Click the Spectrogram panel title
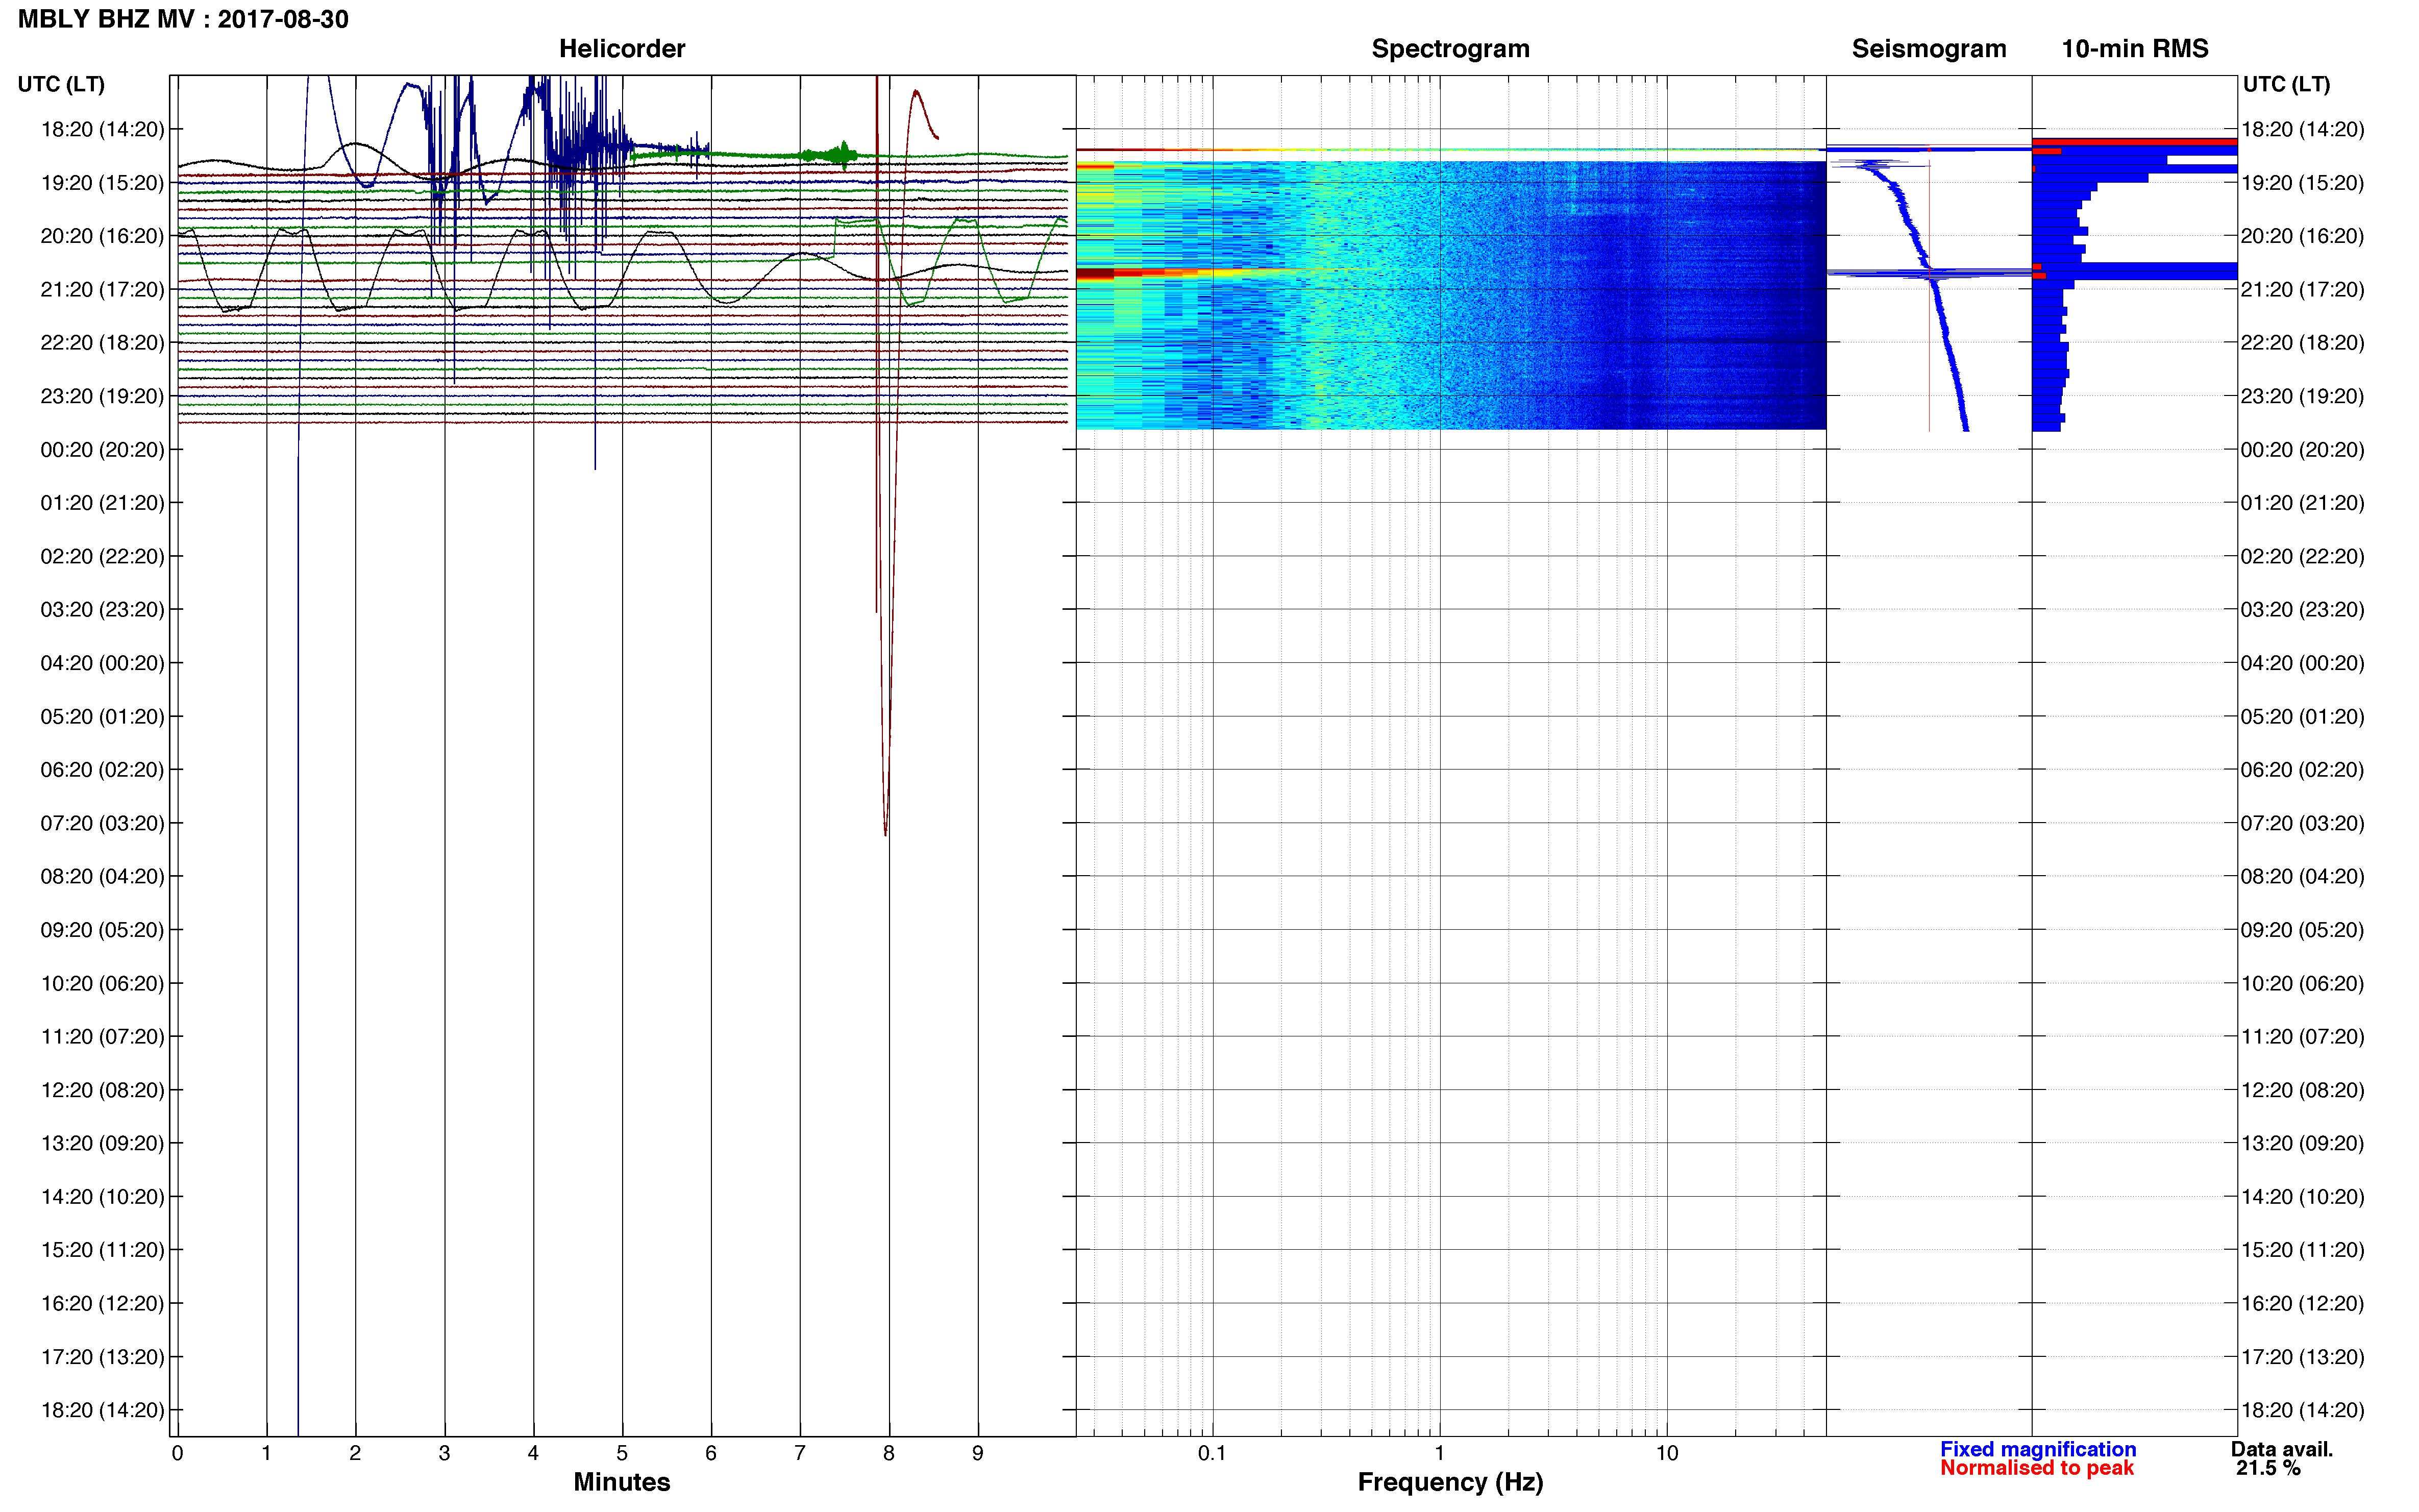The image size is (2419, 1512). pyautogui.click(x=1450, y=49)
